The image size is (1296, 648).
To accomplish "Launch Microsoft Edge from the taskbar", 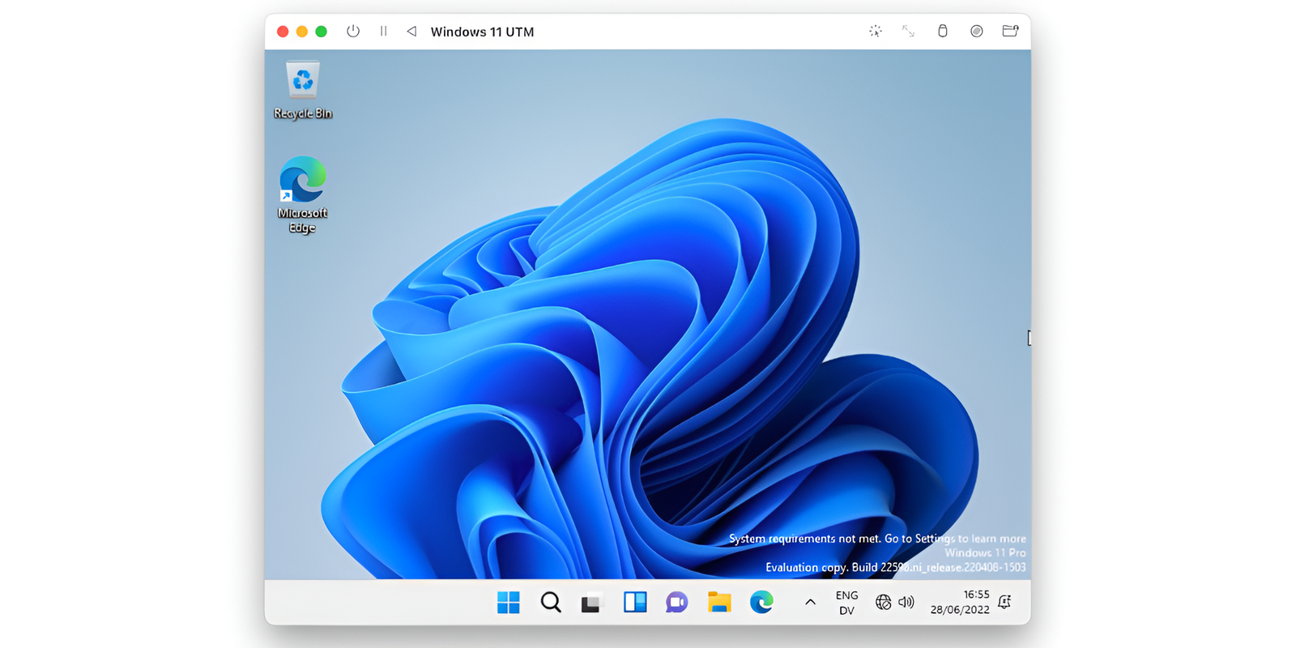I will tap(761, 603).
